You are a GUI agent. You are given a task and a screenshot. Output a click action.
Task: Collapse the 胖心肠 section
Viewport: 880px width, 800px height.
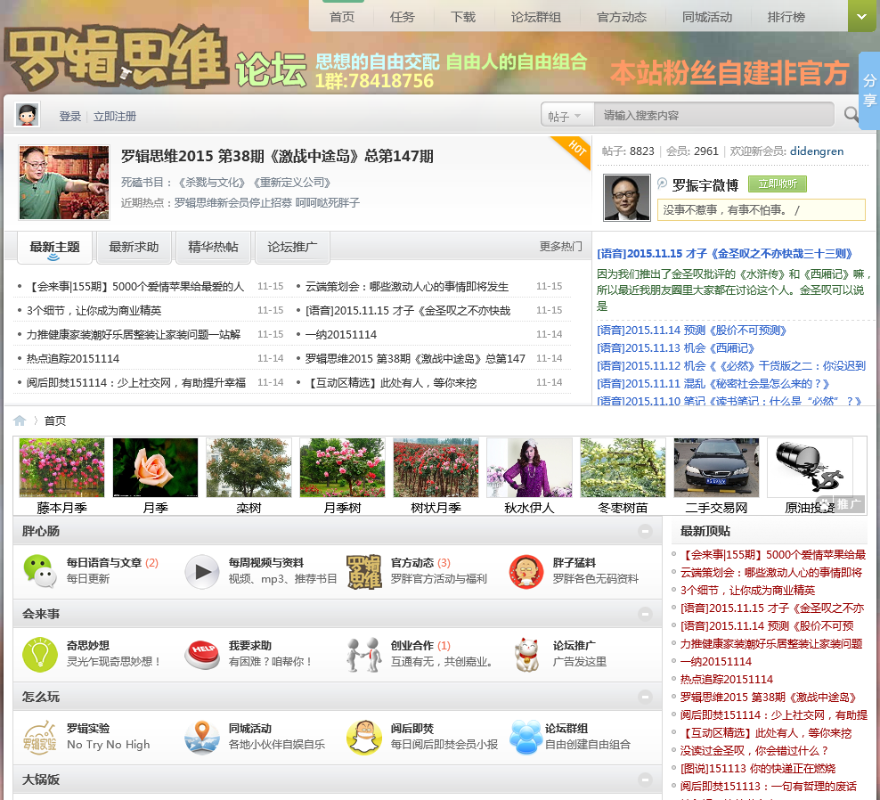[645, 531]
